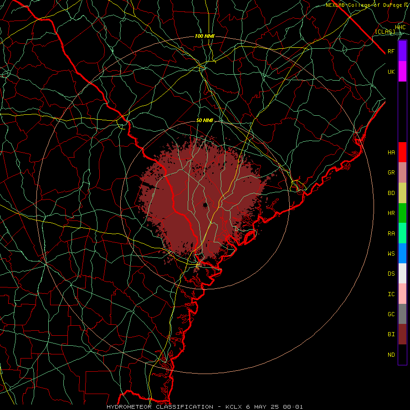Click the DS white legend swatch
Screen dimensions: 410x410
(x=402, y=273)
